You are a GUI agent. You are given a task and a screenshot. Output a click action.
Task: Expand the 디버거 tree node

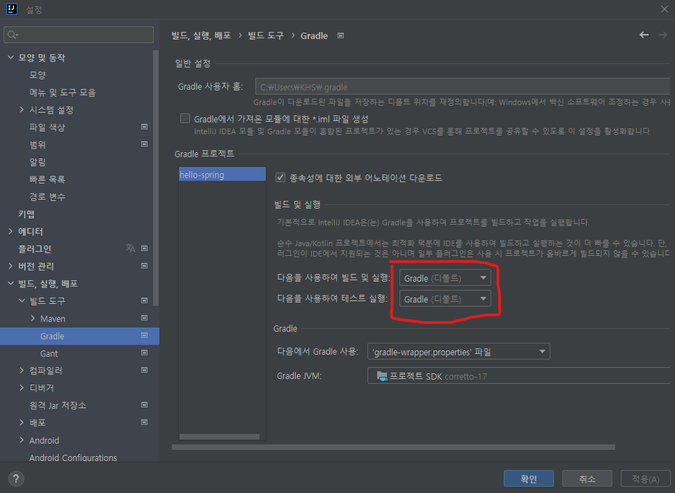tap(22, 387)
